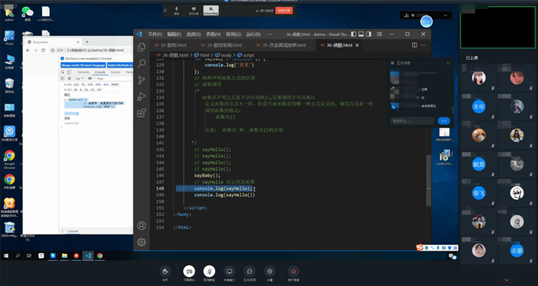Focus the chat message input field
Image resolution: width=538 pixels, height=286 pixels.
coord(413,121)
